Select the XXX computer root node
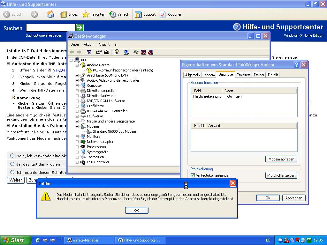 84,60
